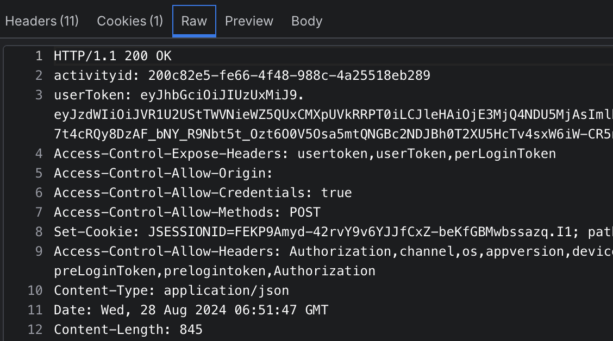The width and height of the screenshot is (613, 341).
Task: Switch to the Preview tab
Action: coord(249,21)
